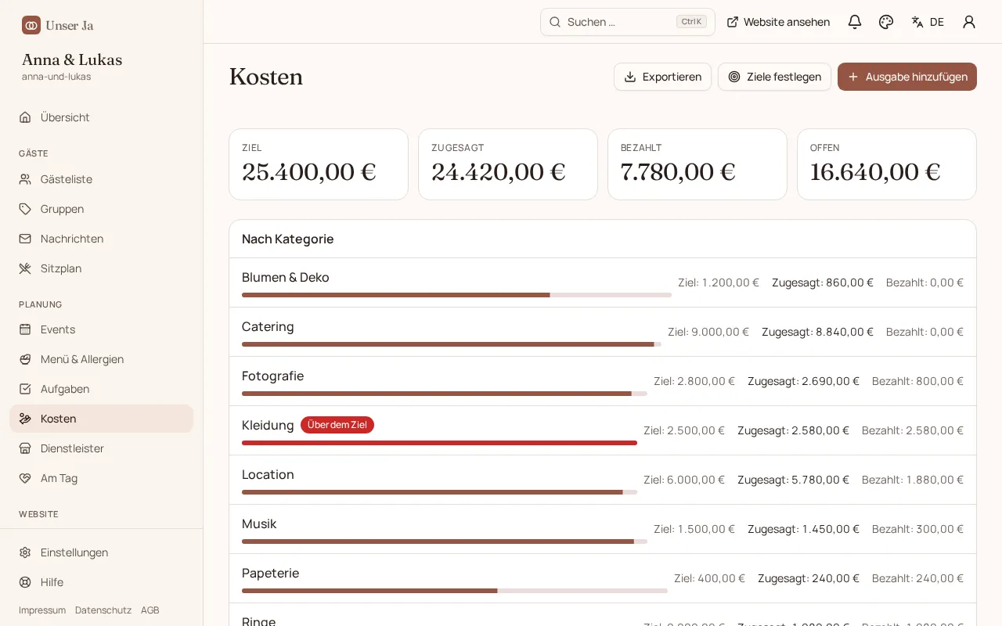The width and height of the screenshot is (1002, 626).
Task: Open the Impressum link
Action: pyautogui.click(x=42, y=610)
